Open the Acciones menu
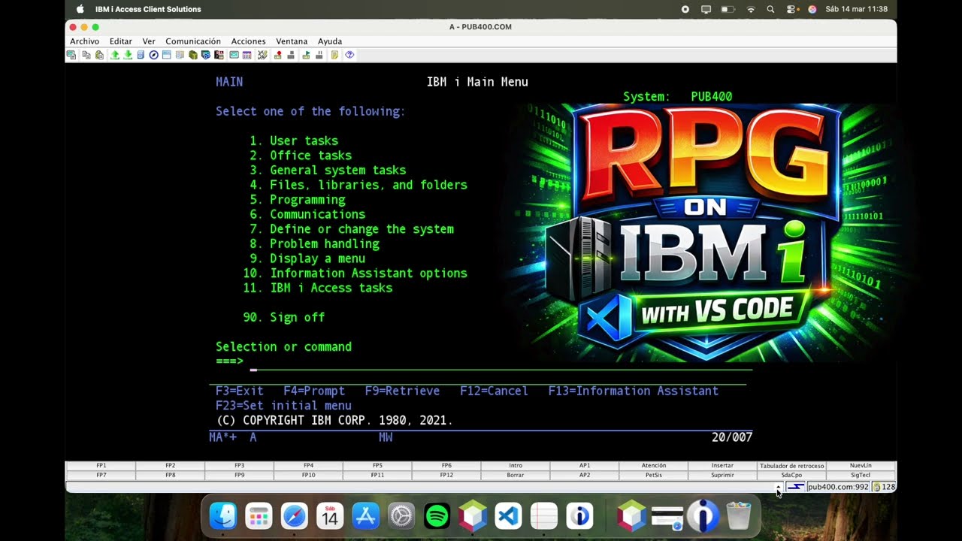This screenshot has height=541, width=962. [x=248, y=41]
